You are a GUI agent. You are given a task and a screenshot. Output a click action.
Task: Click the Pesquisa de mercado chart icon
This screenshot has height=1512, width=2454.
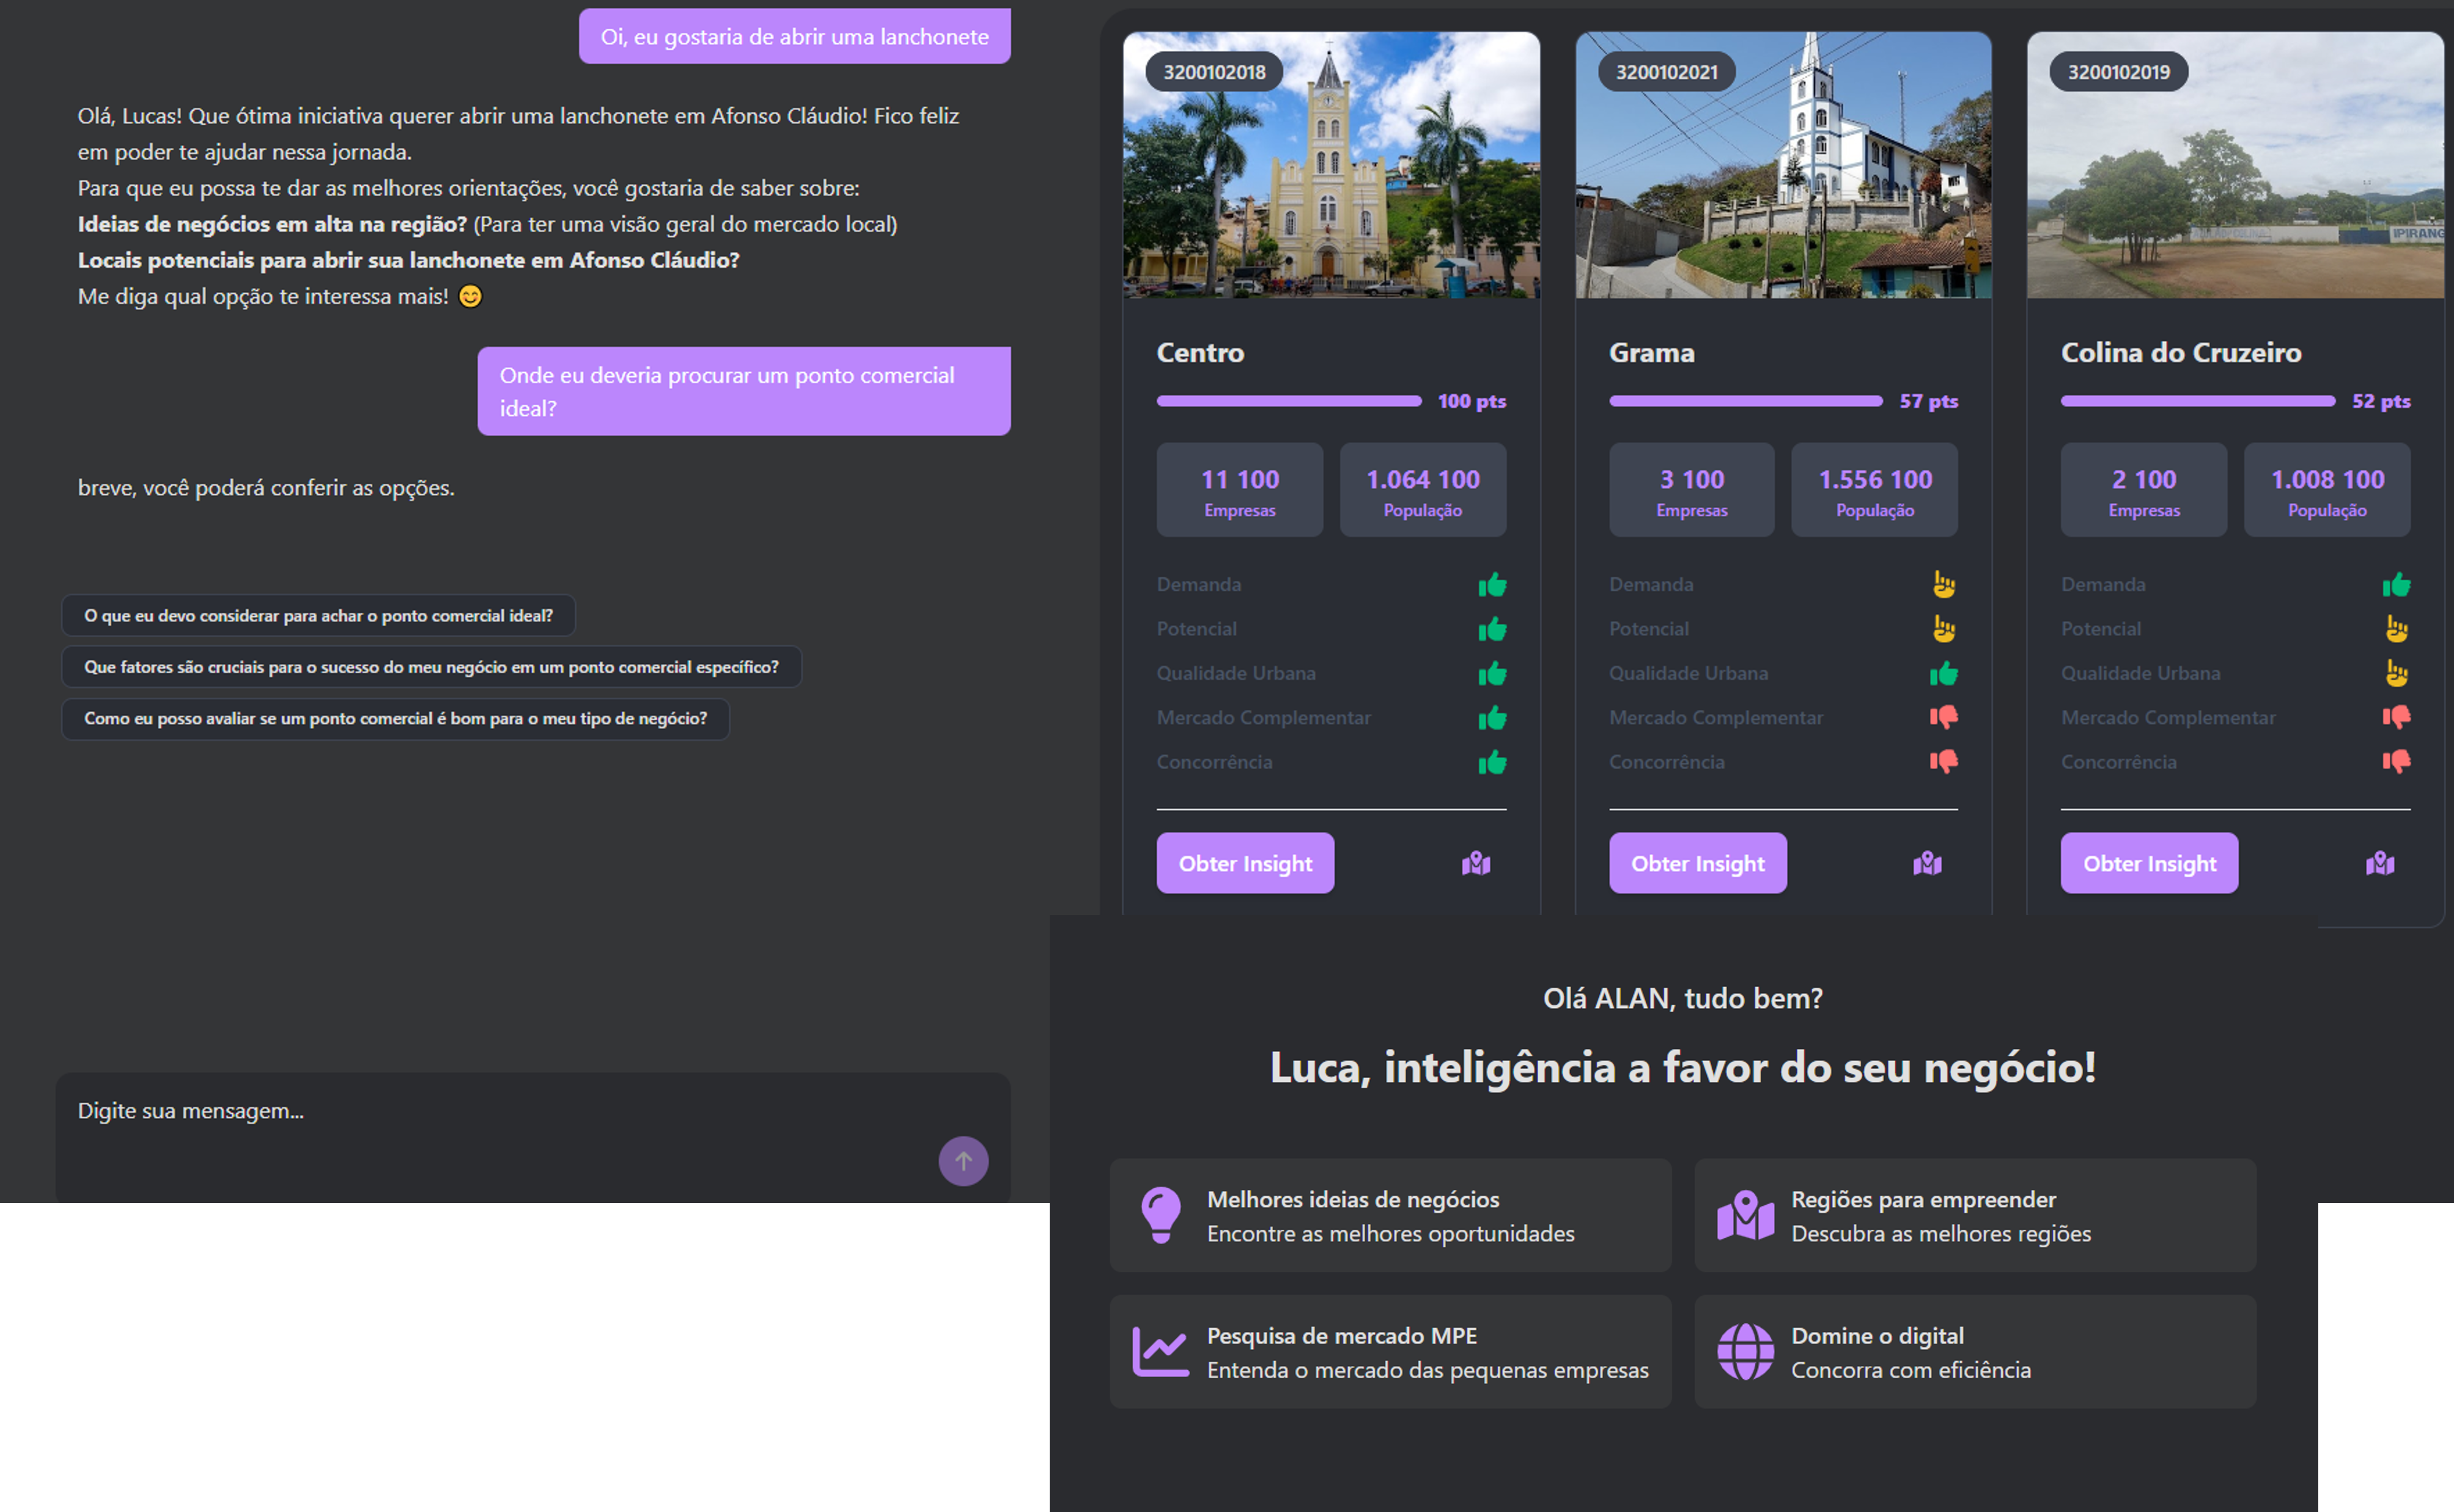pos(1160,1352)
